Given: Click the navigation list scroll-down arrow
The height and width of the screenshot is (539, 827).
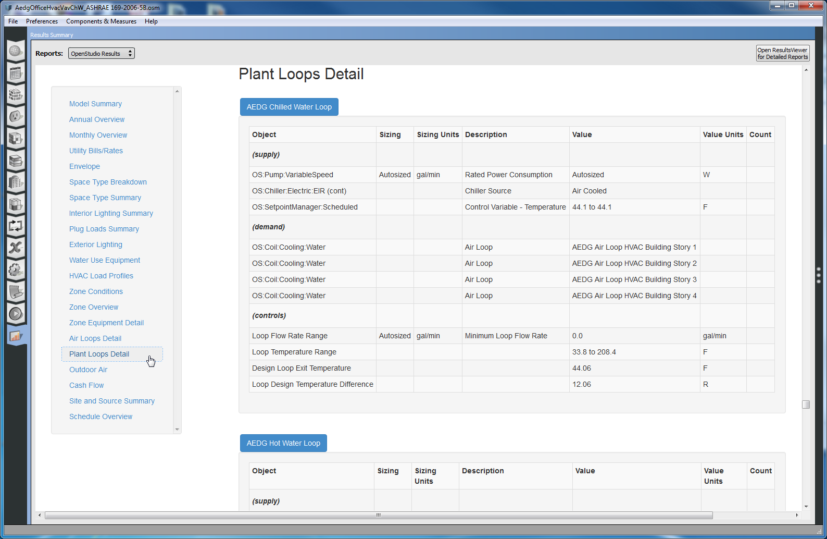Looking at the screenshot, I should 177,430.
